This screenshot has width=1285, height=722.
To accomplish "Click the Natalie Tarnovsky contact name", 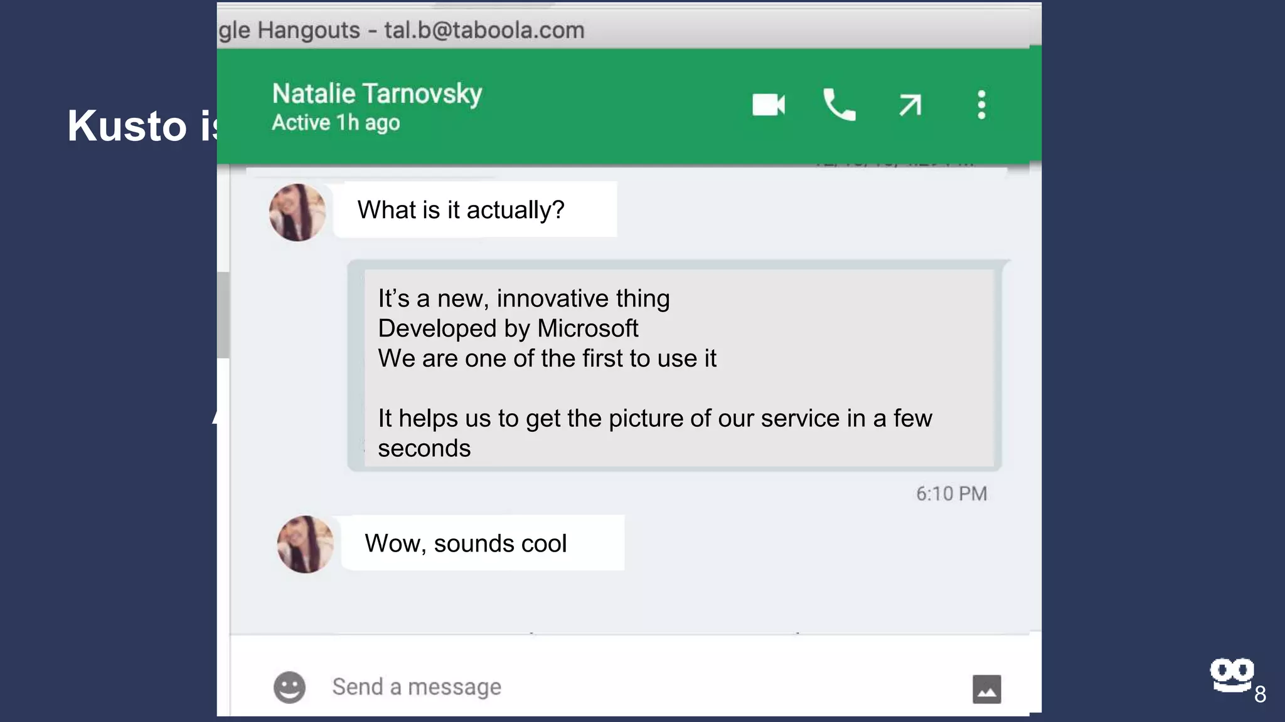I will tap(376, 94).
